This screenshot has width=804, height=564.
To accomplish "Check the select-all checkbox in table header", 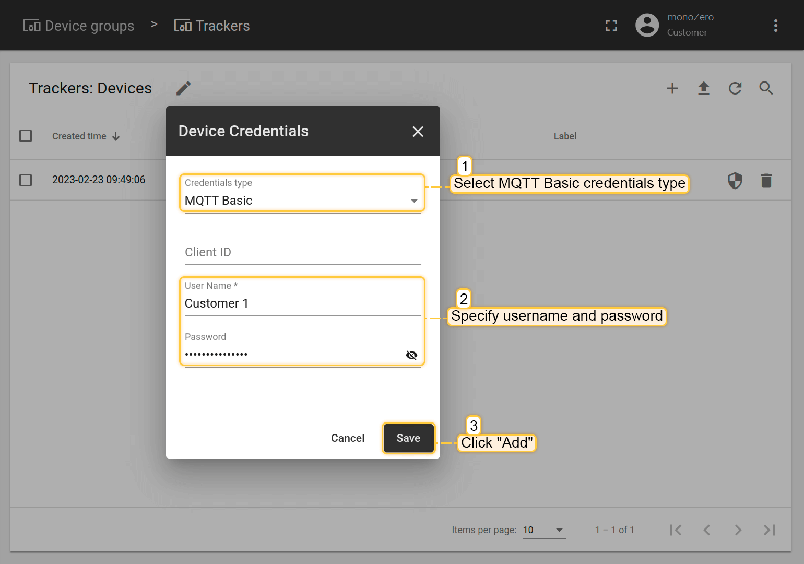I will point(26,136).
